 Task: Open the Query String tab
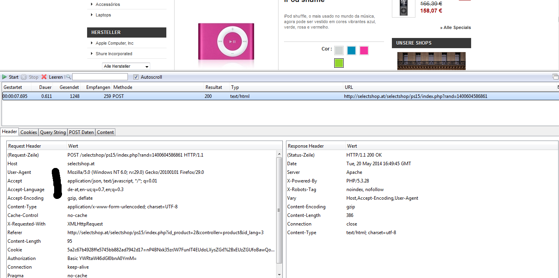coord(53,132)
